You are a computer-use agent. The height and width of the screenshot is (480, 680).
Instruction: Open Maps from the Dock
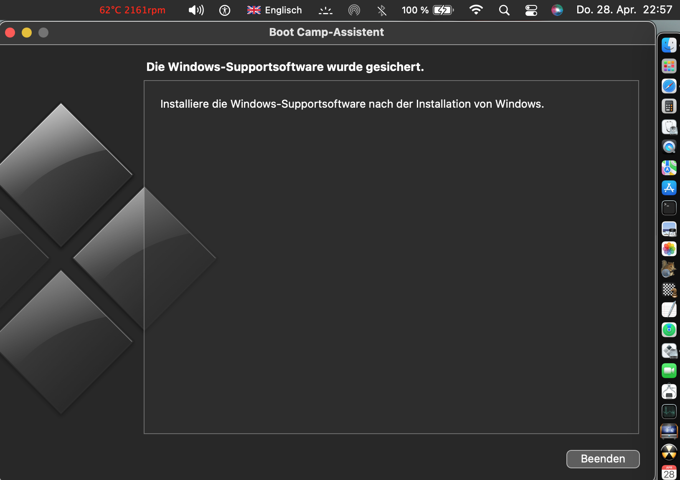(x=669, y=167)
